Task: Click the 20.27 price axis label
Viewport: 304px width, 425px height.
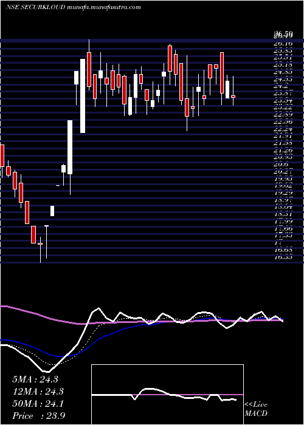Action: tap(283, 172)
